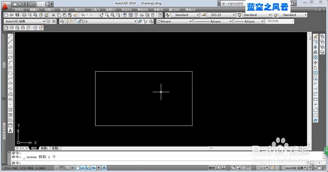Insert a Table from Draw toolbar

[10, 125]
